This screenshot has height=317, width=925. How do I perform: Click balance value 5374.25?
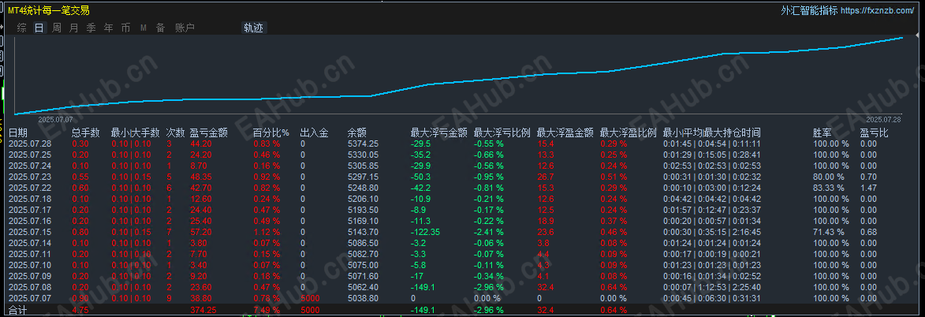[363, 144]
